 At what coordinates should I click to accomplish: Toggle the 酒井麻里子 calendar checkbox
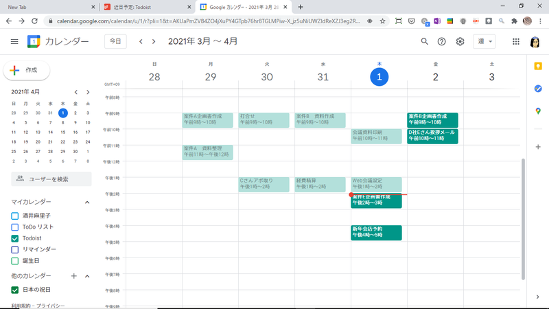pyautogui.click(x=14, y=216)
